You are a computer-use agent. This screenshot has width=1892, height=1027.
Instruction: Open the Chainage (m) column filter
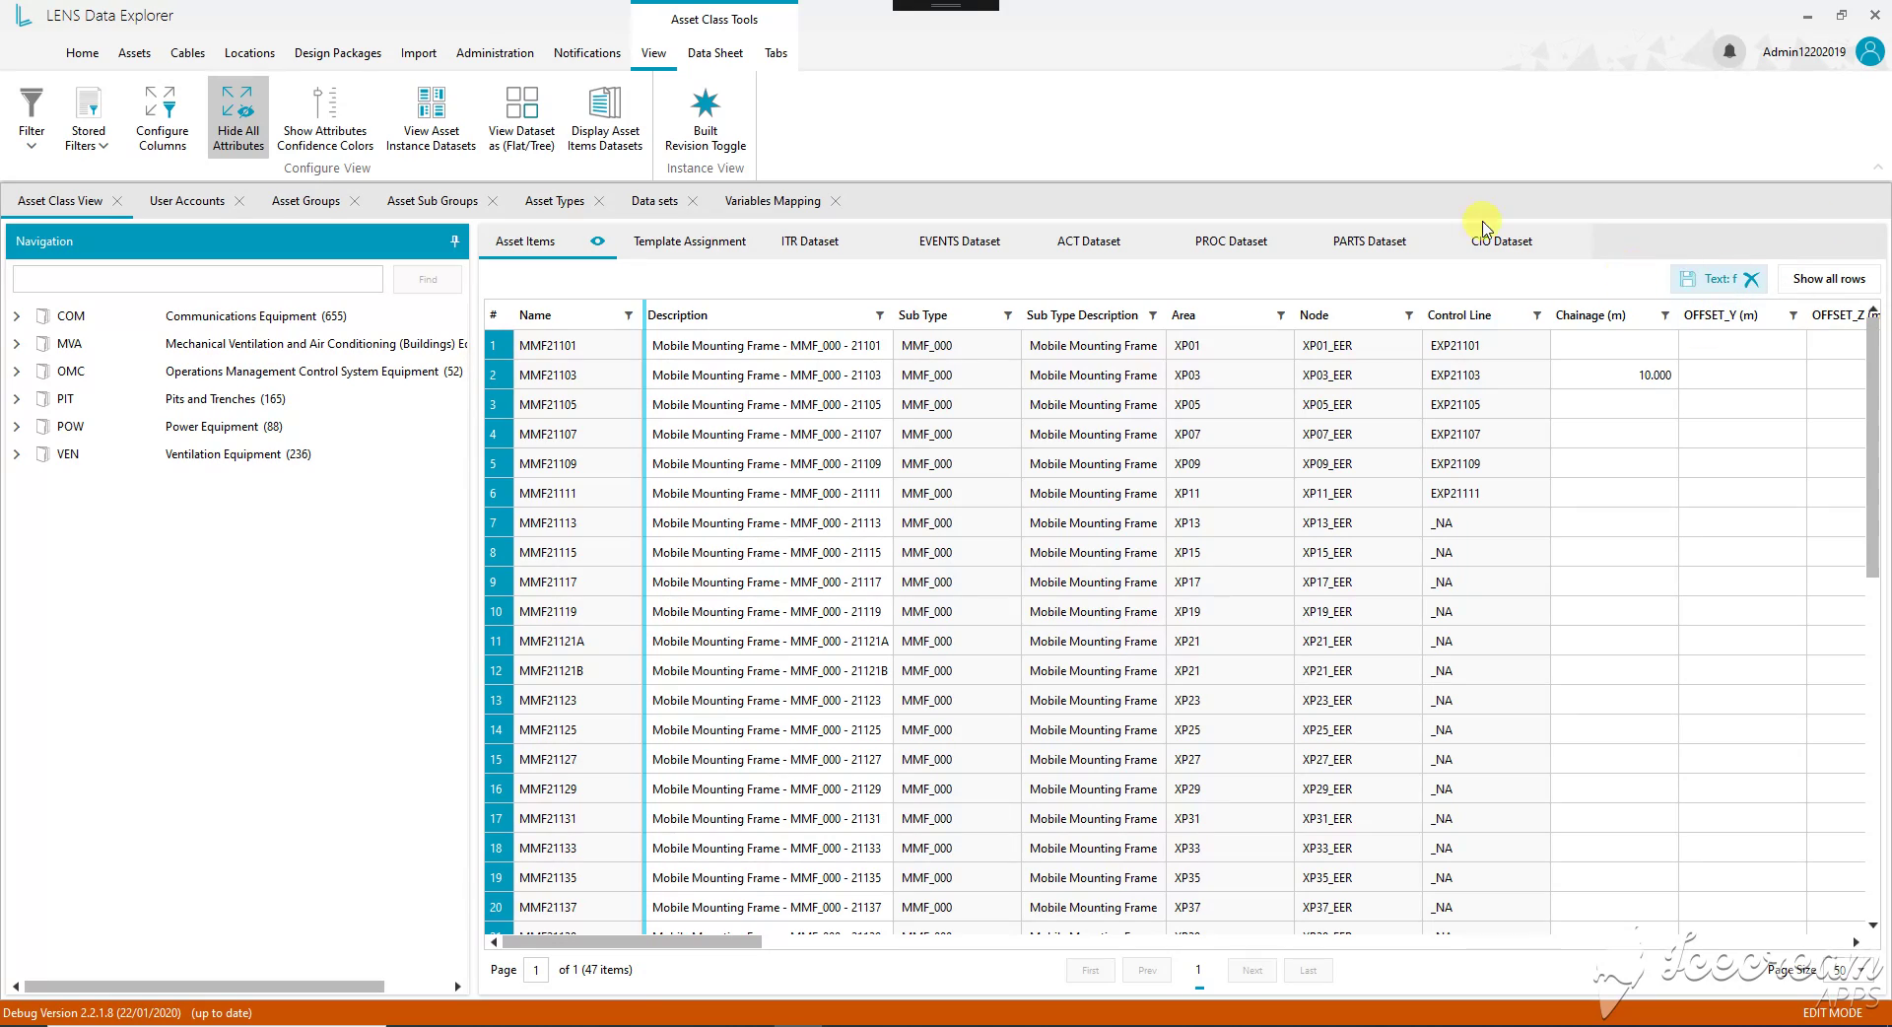(1664, 315)
